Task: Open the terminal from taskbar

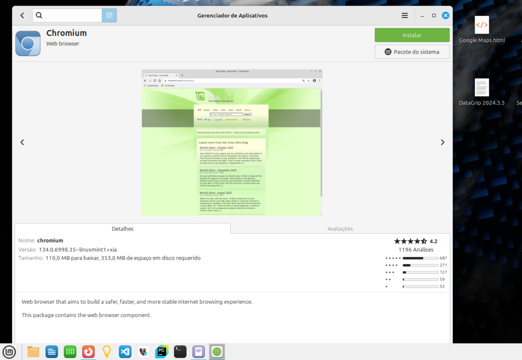Action: pos(180,351)
